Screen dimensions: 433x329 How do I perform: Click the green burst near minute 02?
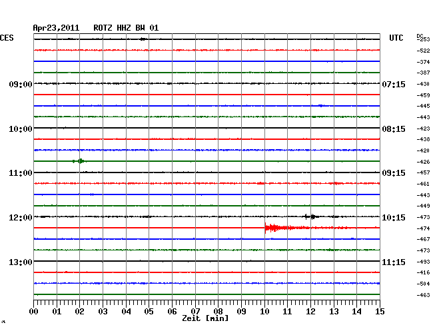point(79,161)
